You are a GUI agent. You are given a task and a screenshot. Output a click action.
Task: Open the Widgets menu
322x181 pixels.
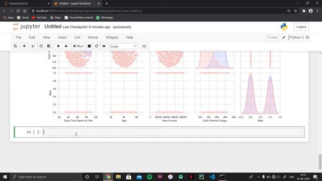click(112, 37)
